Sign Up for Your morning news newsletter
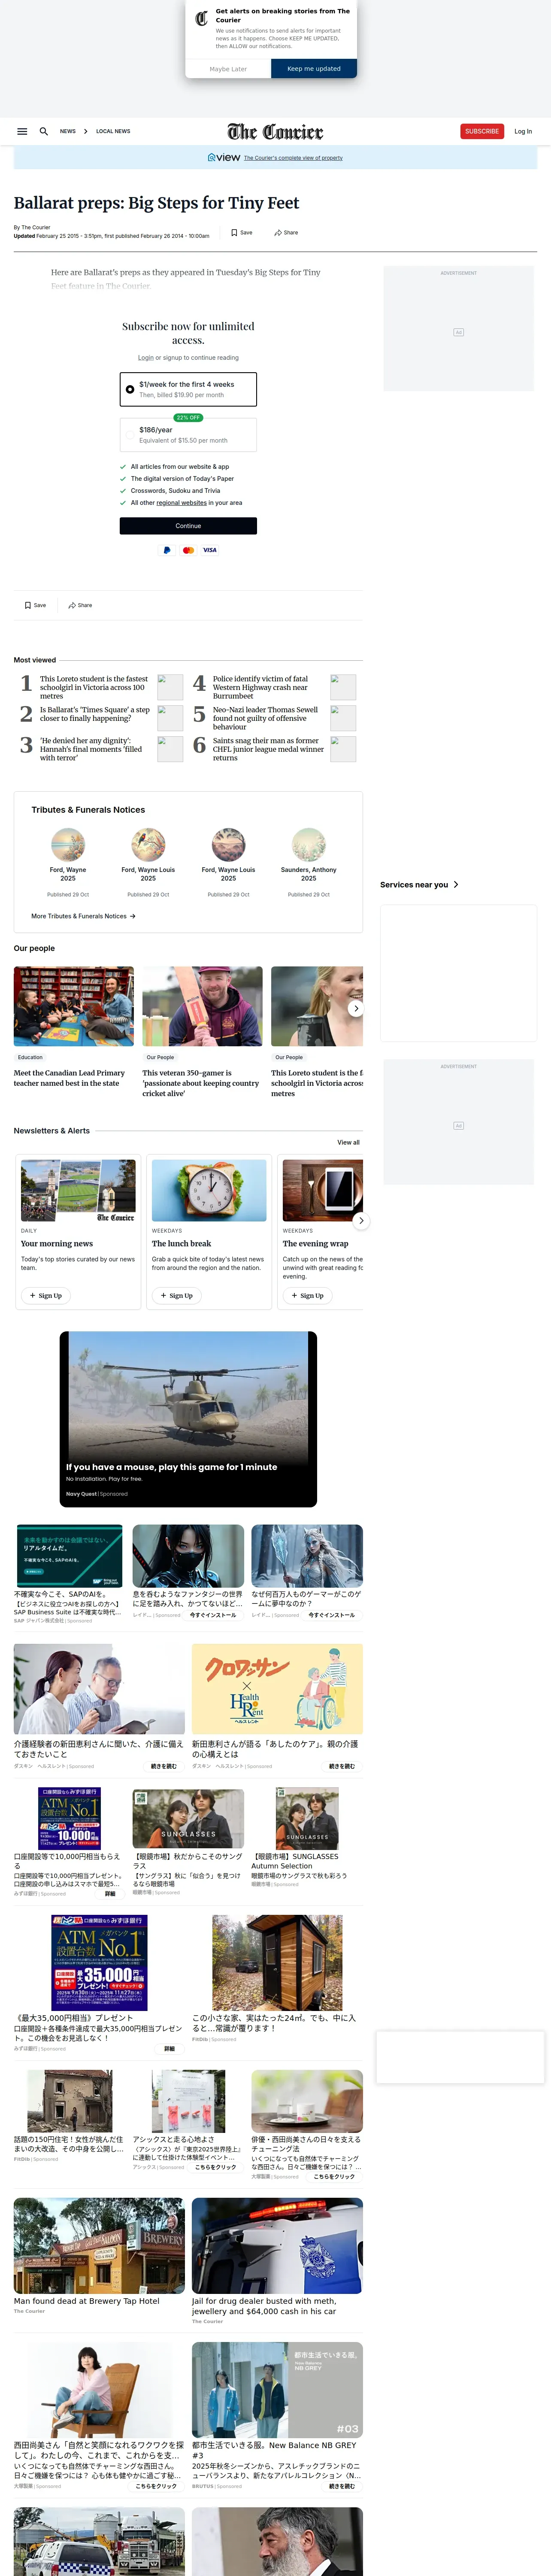This screenshot has width=551, height=2576. point(46,1295)
